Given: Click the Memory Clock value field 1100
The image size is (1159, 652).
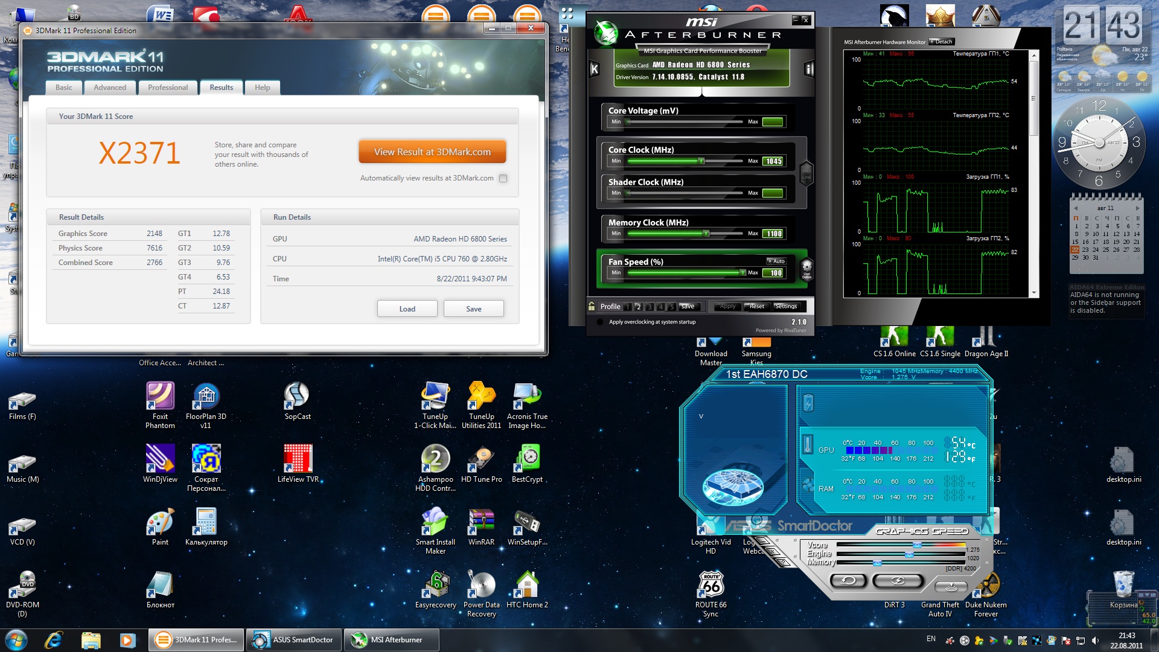Looking at the screenshot, I should coord(773,234).
